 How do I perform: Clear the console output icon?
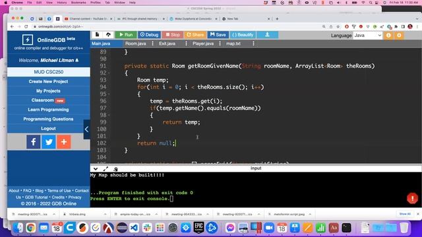point(116,169)
